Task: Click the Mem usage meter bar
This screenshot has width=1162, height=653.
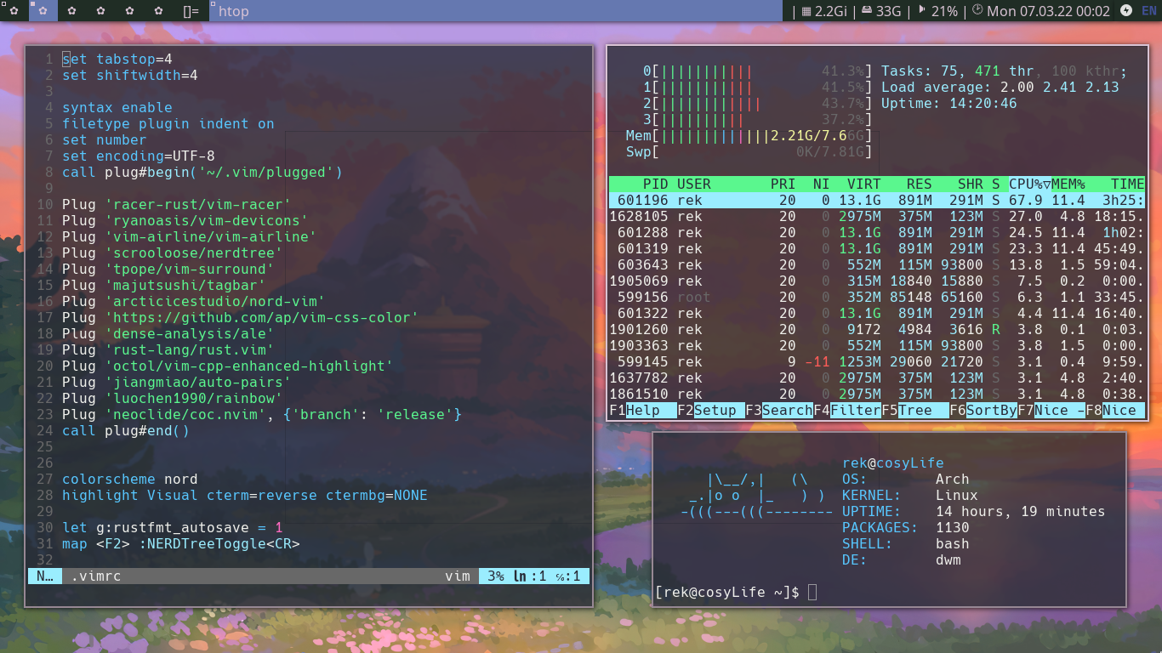Action: coord(749,135)
